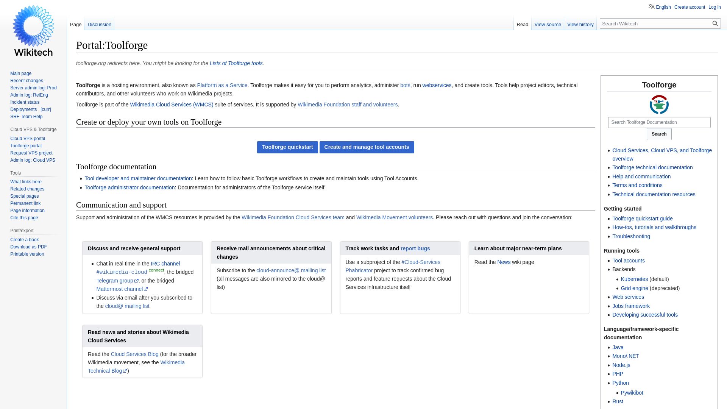727x409 pixels.
Task: Focus the Search Toolforge Documentation field
Action: (659, 122)
